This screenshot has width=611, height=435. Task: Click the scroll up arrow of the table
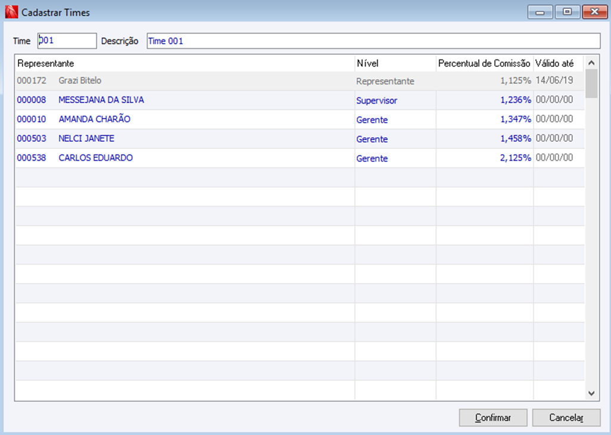pos(591,63)
